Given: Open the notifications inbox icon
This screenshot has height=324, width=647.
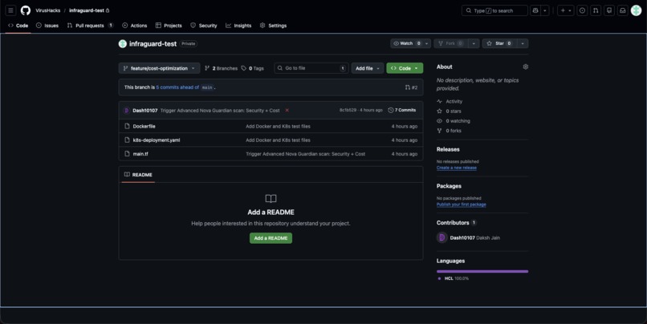Looking at the screenshot, I should [x=623, y=10].
